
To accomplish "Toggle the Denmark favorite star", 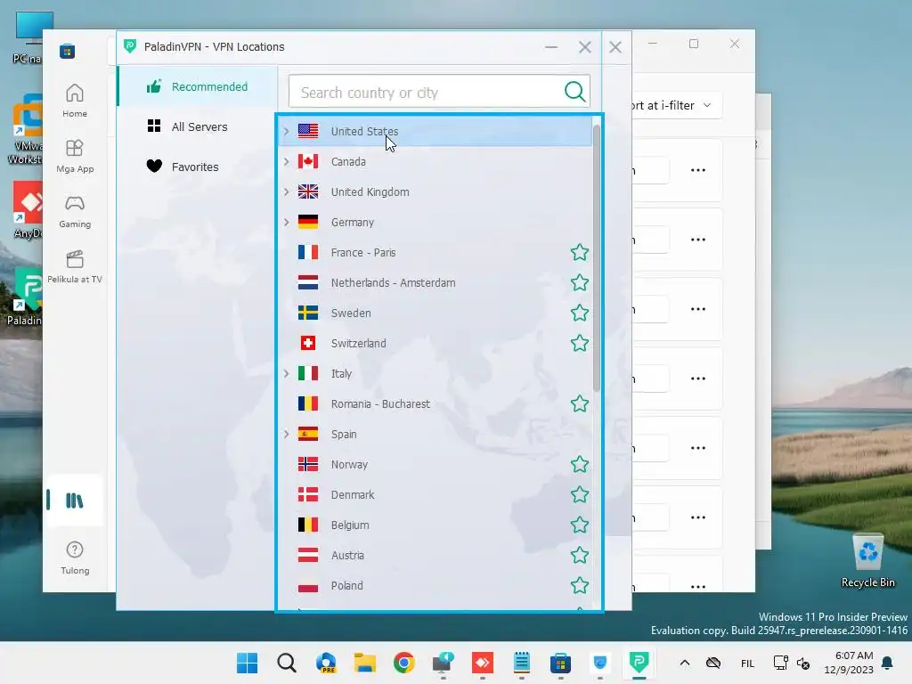I will pos(579,494).
